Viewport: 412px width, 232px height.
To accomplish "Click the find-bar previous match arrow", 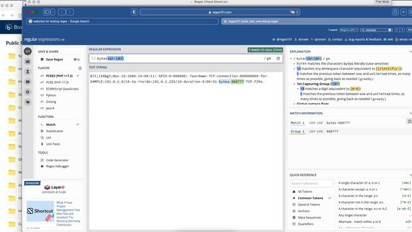I will click(x=398, y=30).
